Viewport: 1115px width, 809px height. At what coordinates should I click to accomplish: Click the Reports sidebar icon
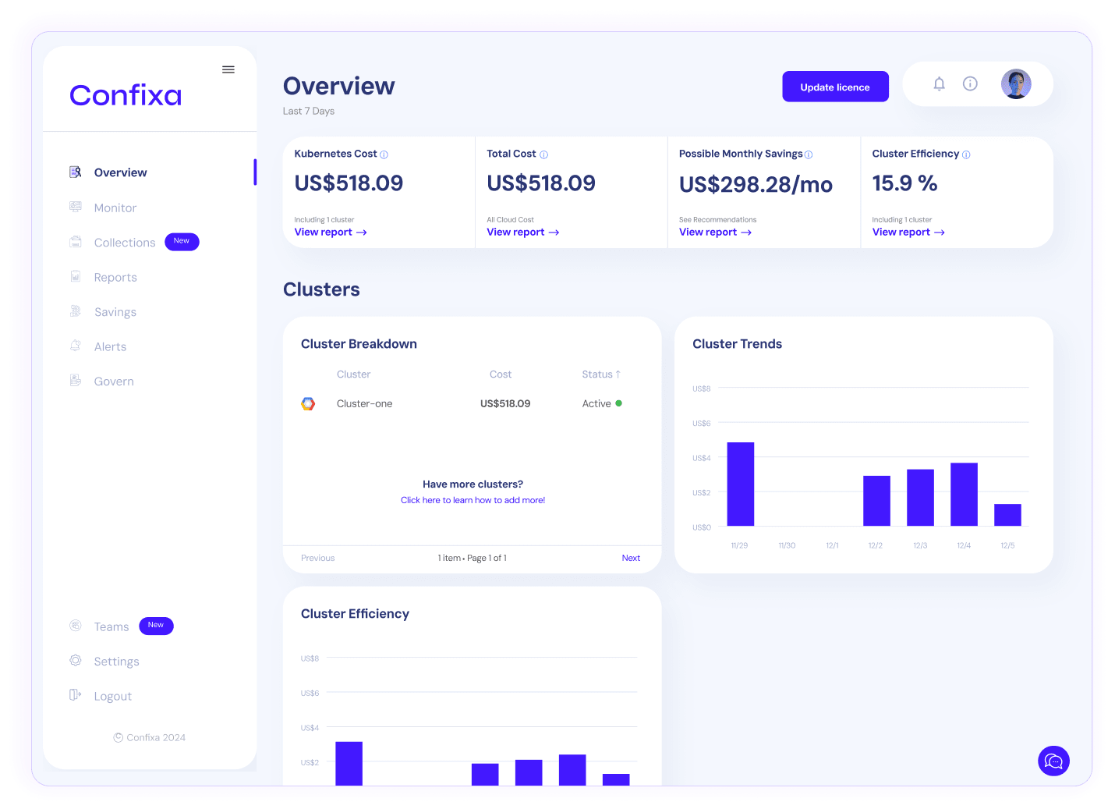point(76,276)
